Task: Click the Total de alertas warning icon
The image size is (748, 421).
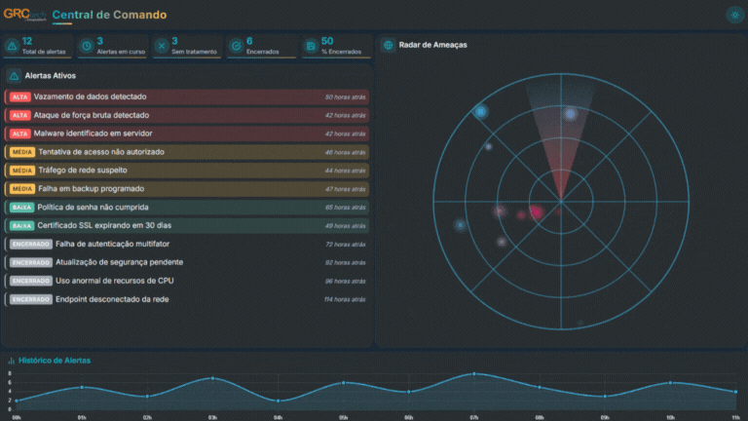Action: point(12,46)
